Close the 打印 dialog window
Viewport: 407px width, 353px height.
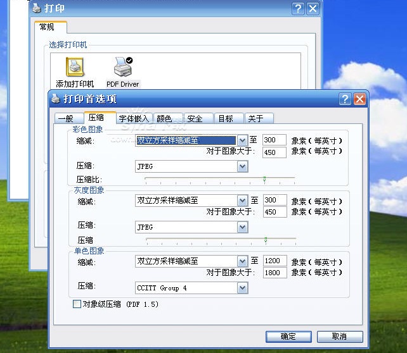click(313, 8)
